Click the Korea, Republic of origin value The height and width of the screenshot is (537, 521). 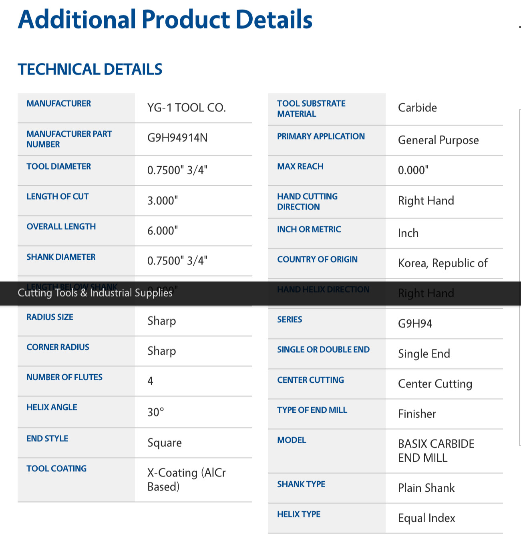[443, 263]
